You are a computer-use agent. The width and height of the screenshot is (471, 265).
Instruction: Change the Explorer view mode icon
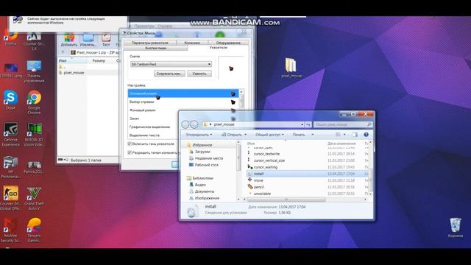(338, 135)
